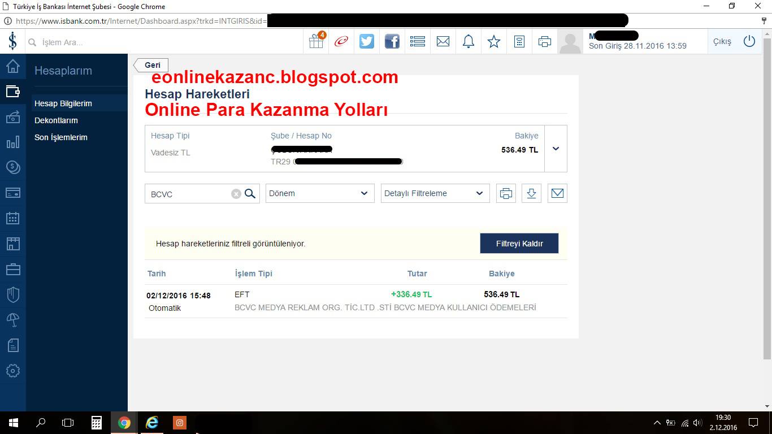Click the user avatar picture
772x434 pixels.
570,42
